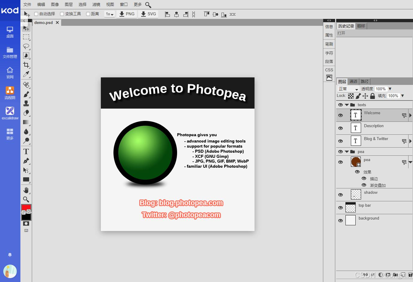Screen dimensions: 413x282
Task: Select the Object Selection tool
Action: (x=26, y=55)
